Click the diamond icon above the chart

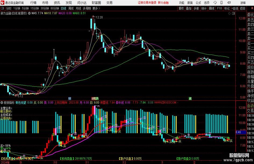tap(229, 13)
